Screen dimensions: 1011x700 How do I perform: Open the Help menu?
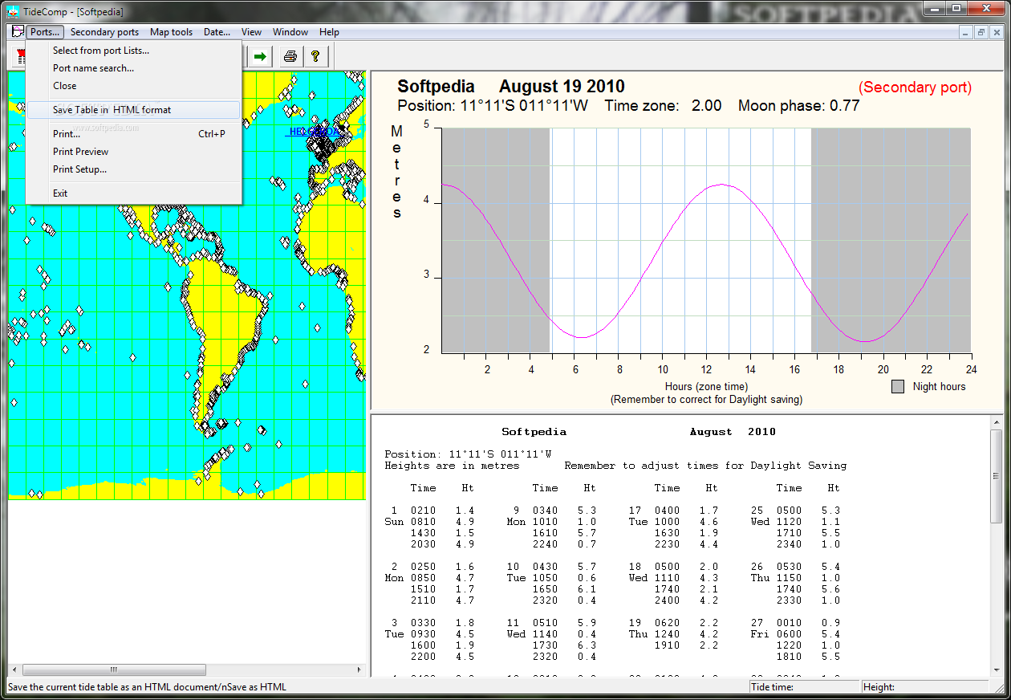click(329, 32)
